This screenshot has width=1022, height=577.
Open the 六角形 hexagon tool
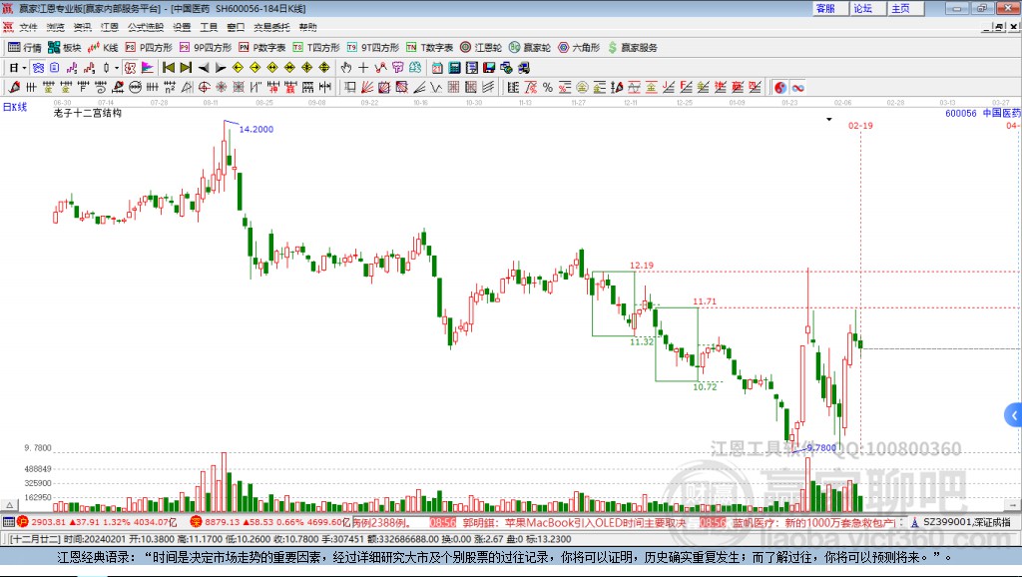pyautogui.click(x=579, y=48)
